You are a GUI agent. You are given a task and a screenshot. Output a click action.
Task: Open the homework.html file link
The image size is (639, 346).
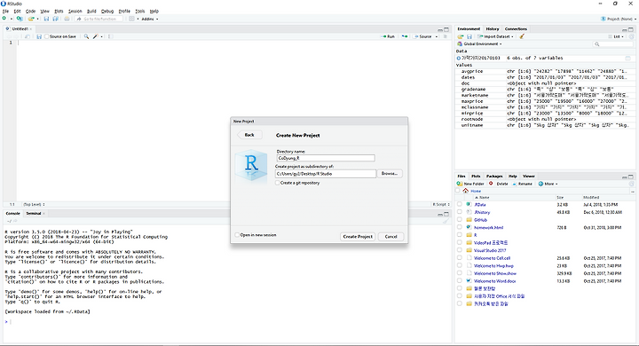pyautogui.click(x=488, y=227)
